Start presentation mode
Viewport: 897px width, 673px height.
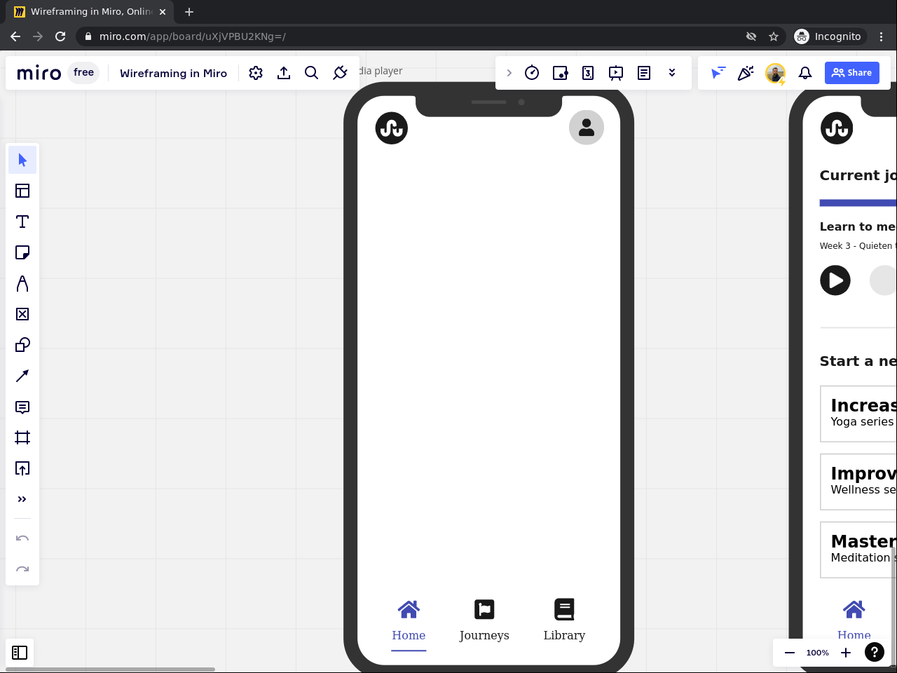(x=616, y=73)
